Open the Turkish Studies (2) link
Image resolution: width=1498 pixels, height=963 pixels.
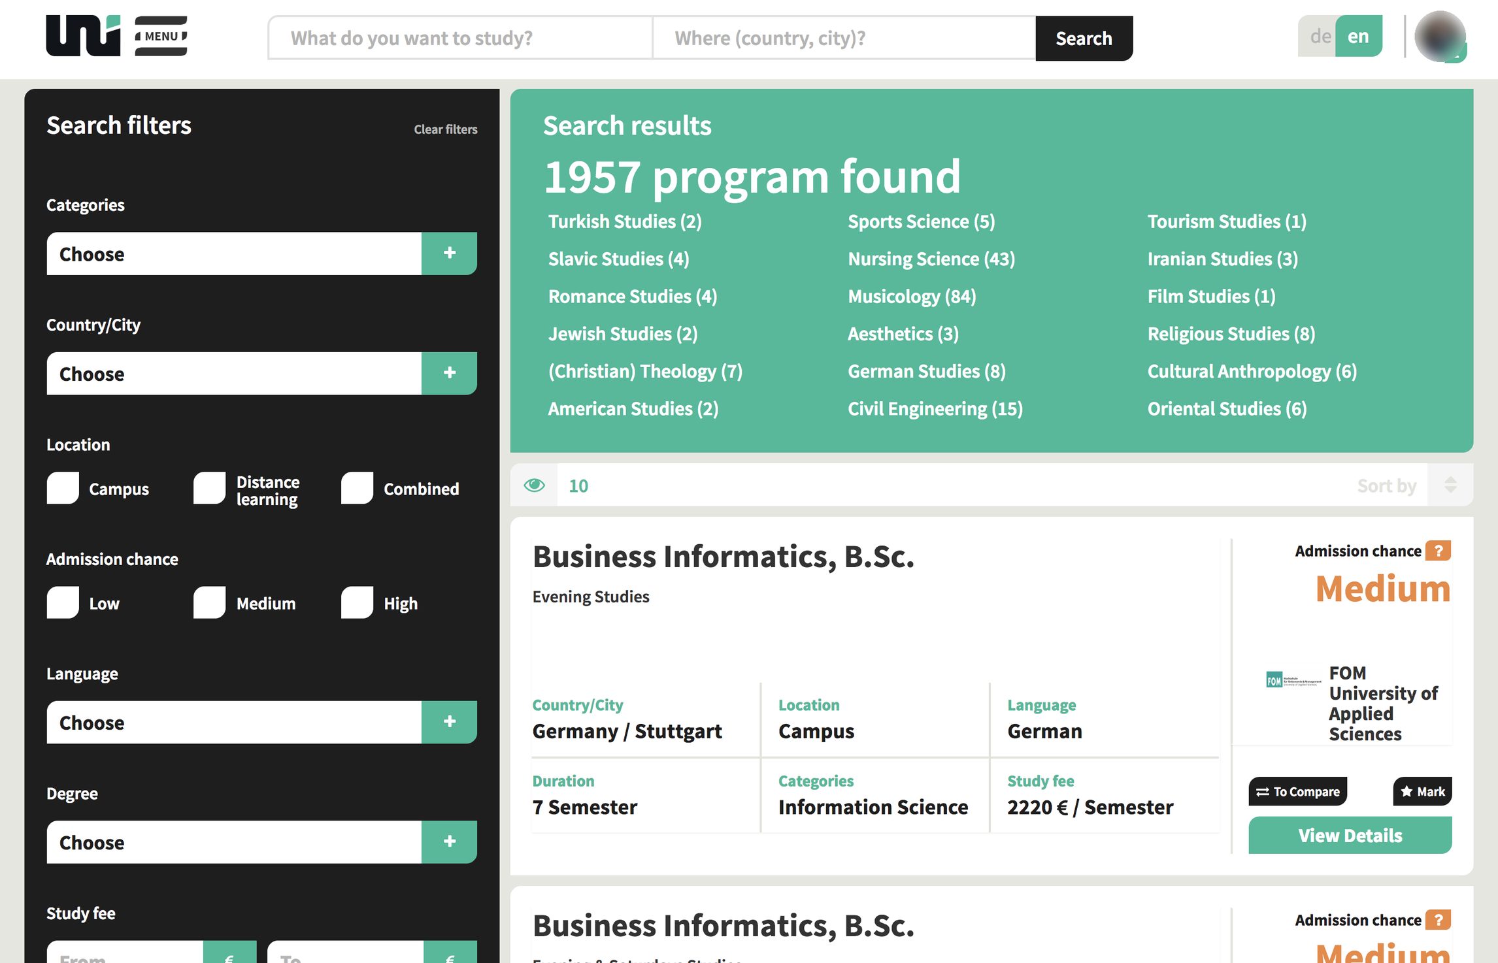624,221
